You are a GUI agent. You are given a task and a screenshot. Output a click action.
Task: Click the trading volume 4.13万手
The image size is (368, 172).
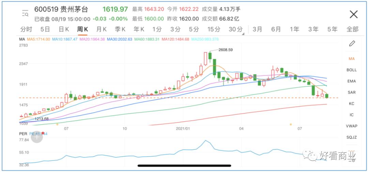[230, 10]
